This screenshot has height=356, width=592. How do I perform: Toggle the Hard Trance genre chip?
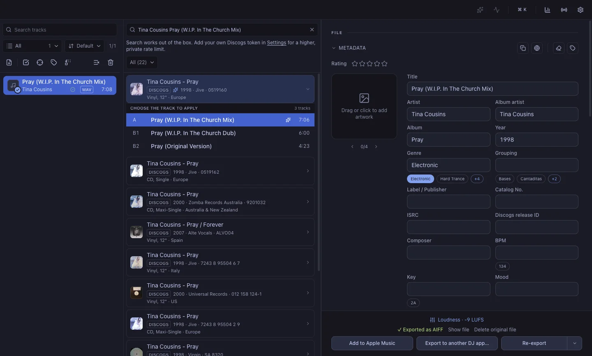[x=452, y=179]
